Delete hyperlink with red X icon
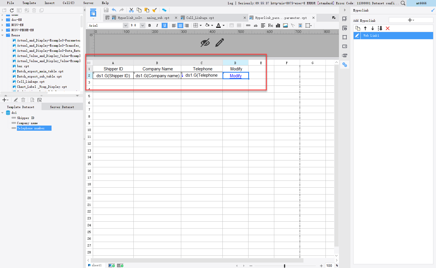The height and width of the screenshot is (268, 436). tap(388, 28)
